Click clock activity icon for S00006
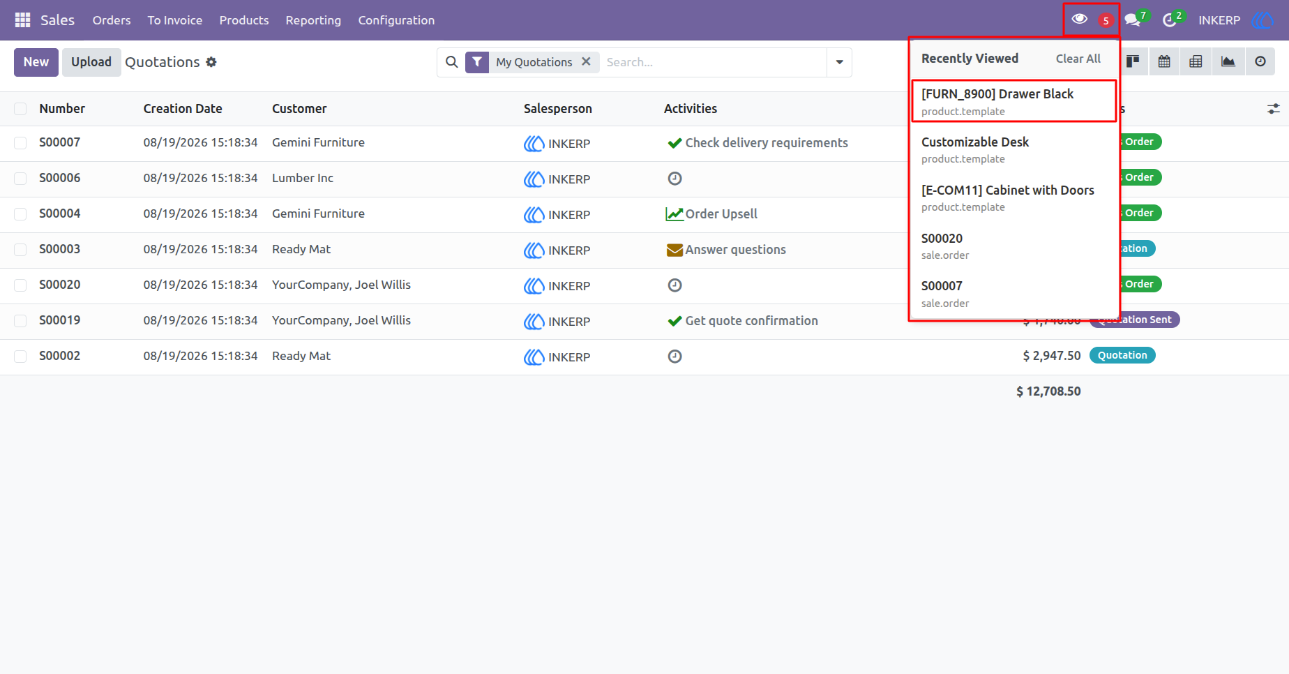 point(674,179)
